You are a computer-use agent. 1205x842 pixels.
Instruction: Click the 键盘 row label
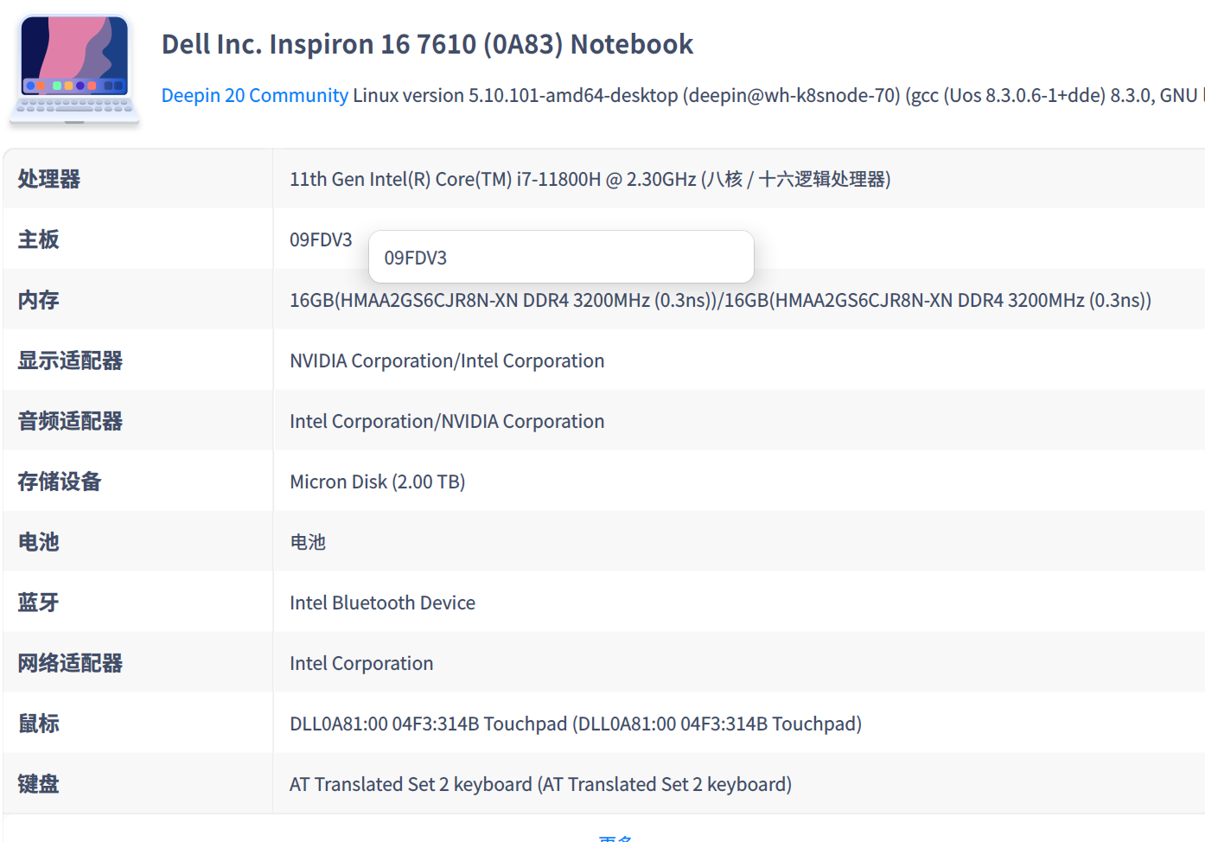(x=39, y=784)
